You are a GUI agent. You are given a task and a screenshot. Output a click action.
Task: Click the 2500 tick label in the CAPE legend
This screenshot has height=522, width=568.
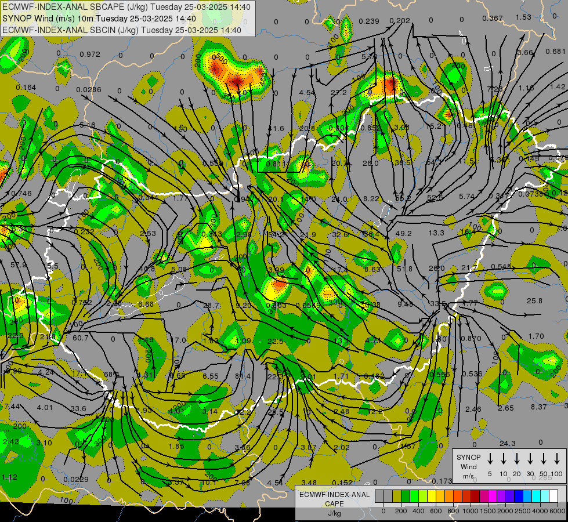(x=523, y=511)
